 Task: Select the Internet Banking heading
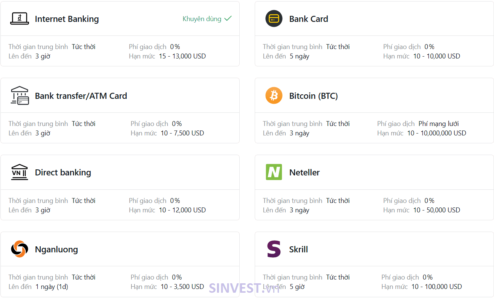click(x=67, y=19)
